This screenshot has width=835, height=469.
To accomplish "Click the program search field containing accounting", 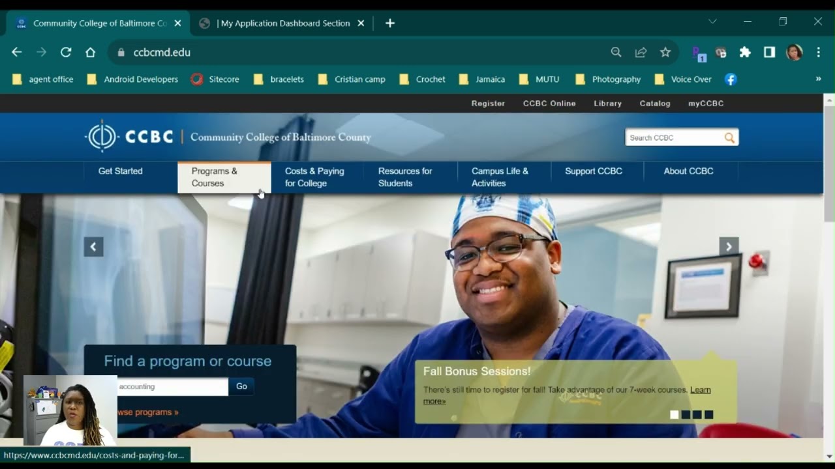I will [x=172, y=386].
